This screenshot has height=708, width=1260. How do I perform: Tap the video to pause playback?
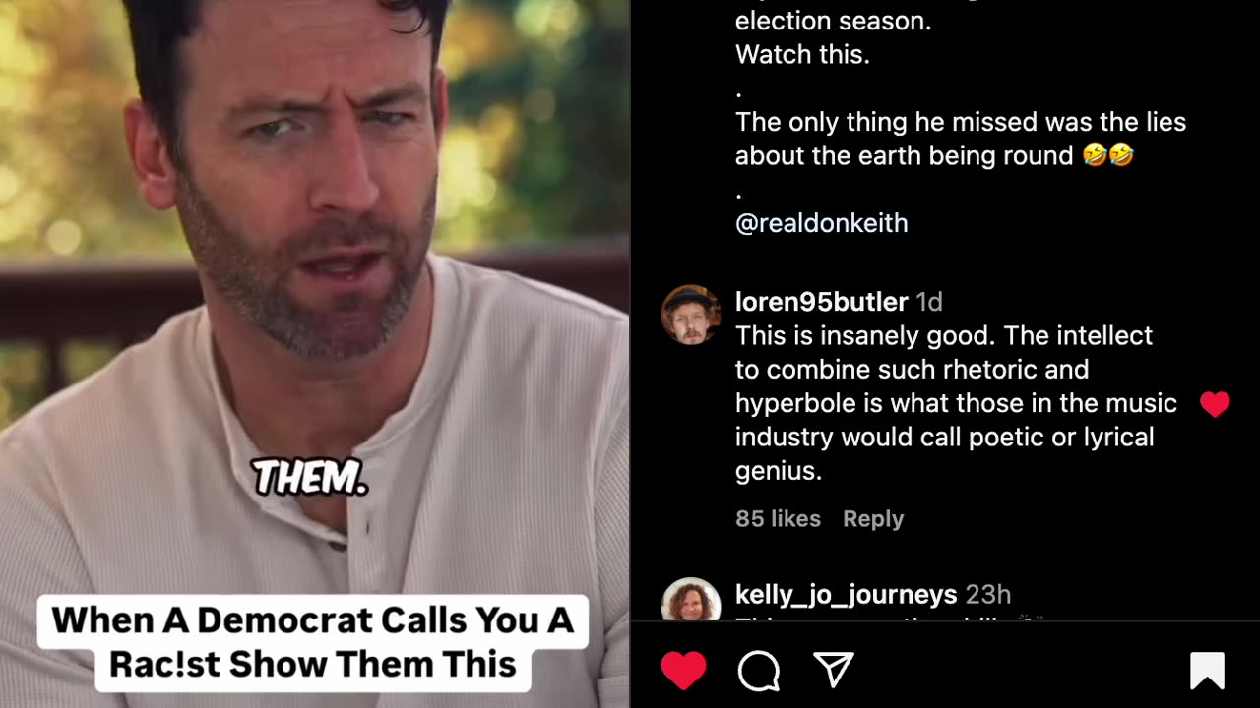[x=314, y=295]
